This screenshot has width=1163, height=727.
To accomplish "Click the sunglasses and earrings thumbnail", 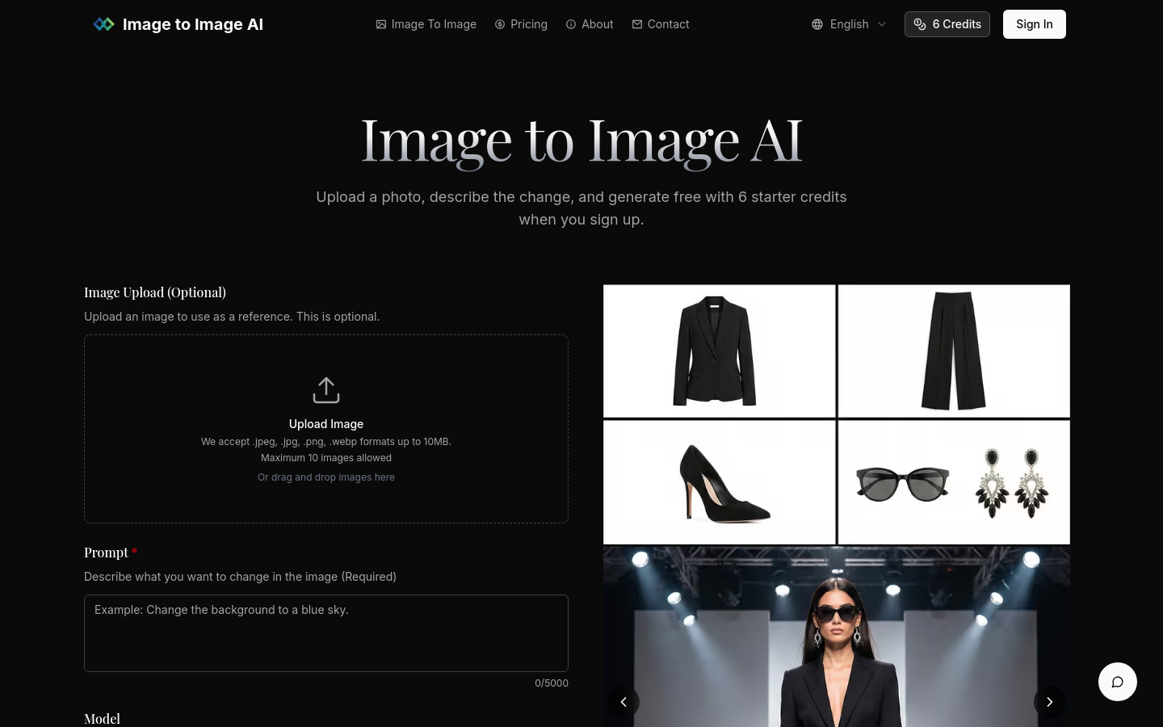I will (954, 482).
